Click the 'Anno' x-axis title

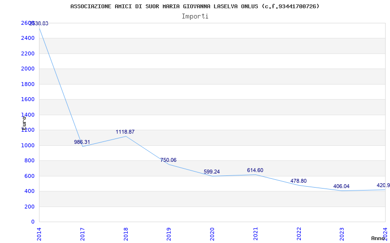click(377, 239)
